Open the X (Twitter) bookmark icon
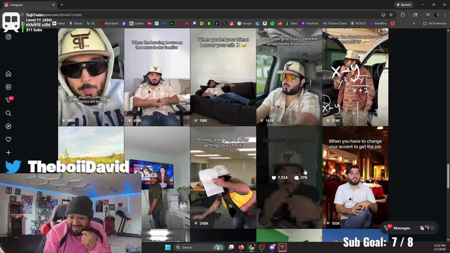Screen dimensions: 450x253 click(224, 24)
